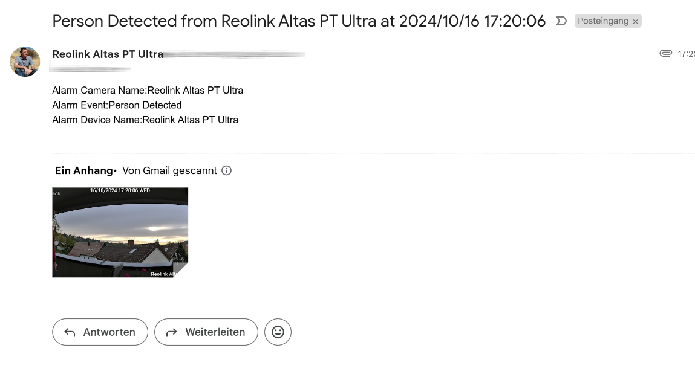The image size is (695, 380).
Task: Add an emoji reaction to the email
Action: point(278,332)
